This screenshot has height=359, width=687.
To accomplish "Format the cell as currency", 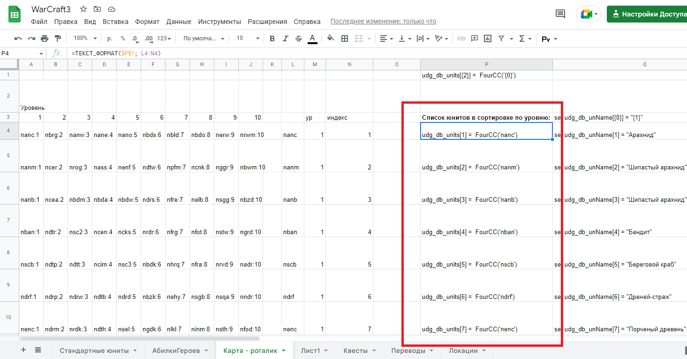I will coord(110,38).
